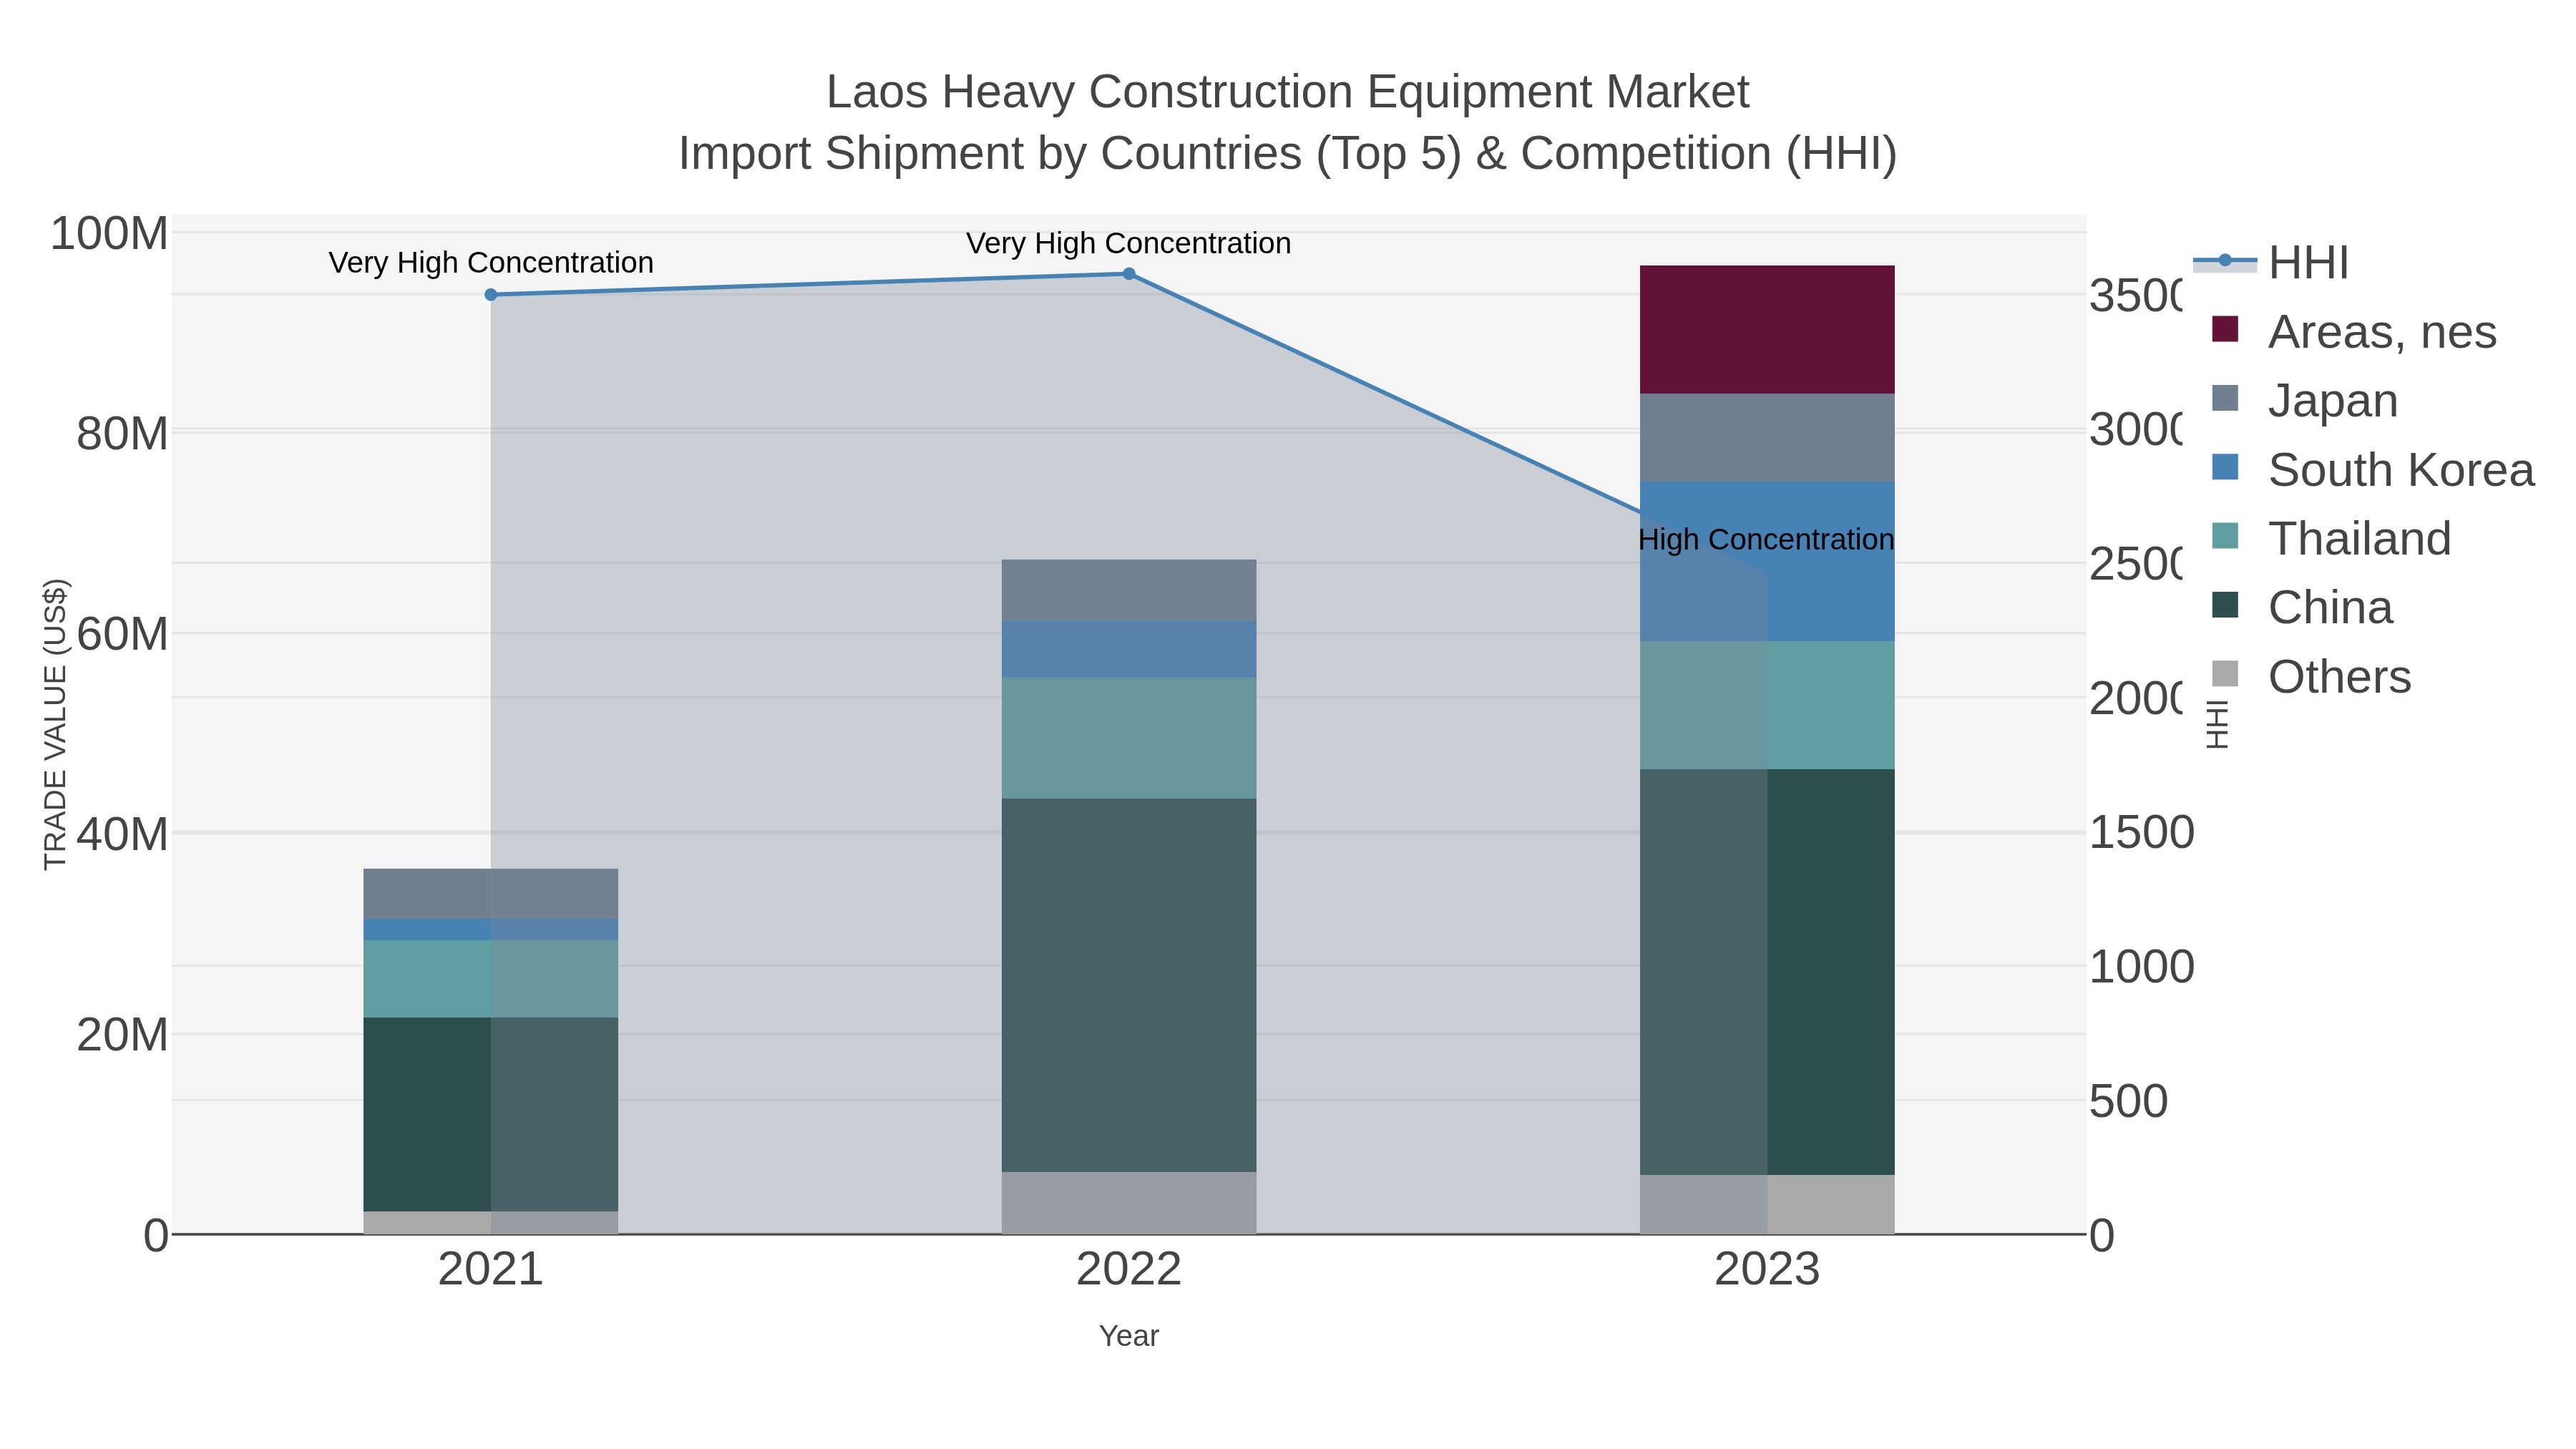This screenshot has width=2576, height=1449.
Task: Click the 'TRADE VALUE (US$)' axis title
Action: pos(55,725)
